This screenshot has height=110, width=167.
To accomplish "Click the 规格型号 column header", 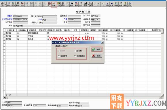I will pos(42,30).
